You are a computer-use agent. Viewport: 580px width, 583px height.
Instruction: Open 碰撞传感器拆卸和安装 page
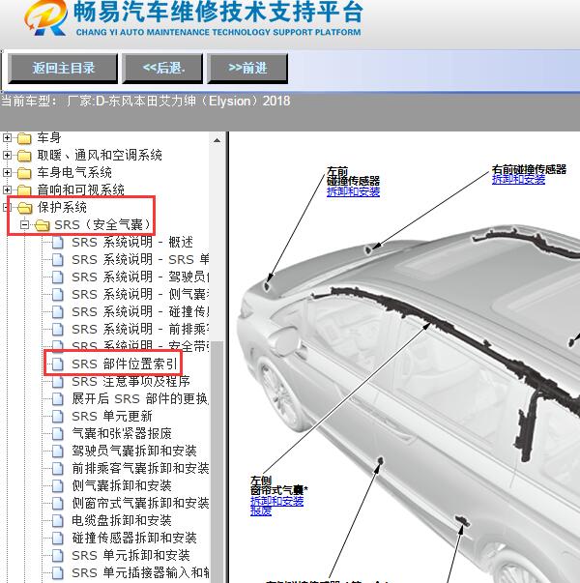(133, 538)
